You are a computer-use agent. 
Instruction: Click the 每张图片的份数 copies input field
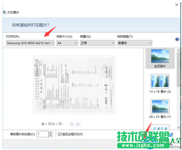pos(42,134)
